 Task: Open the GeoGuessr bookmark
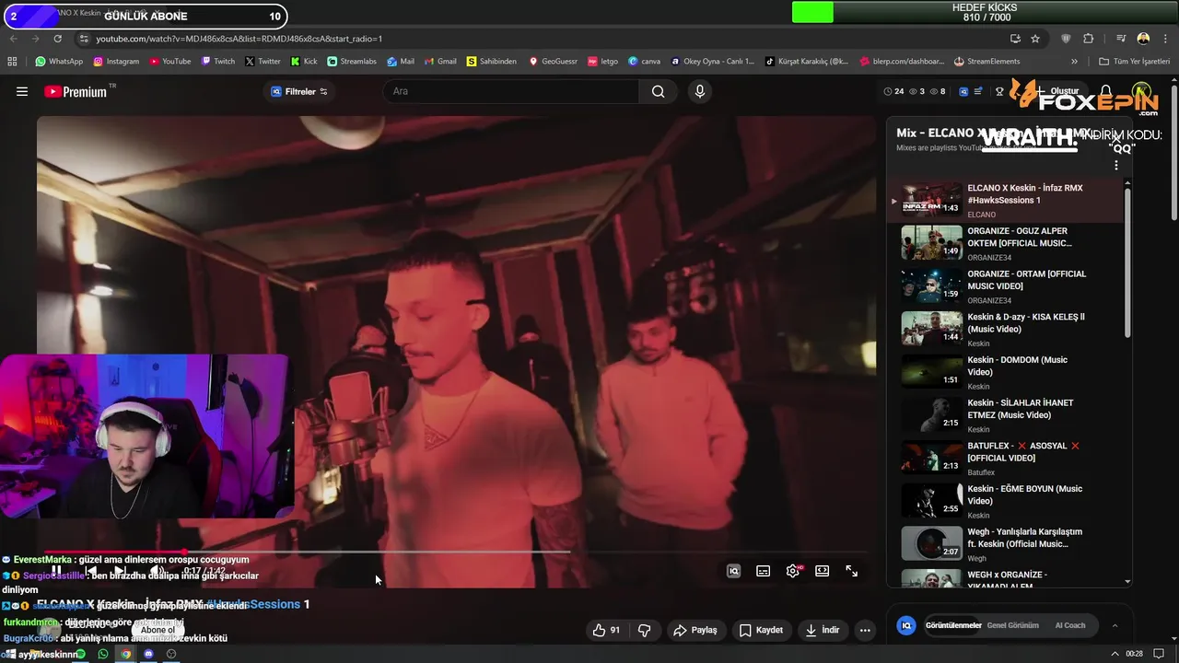553,62
